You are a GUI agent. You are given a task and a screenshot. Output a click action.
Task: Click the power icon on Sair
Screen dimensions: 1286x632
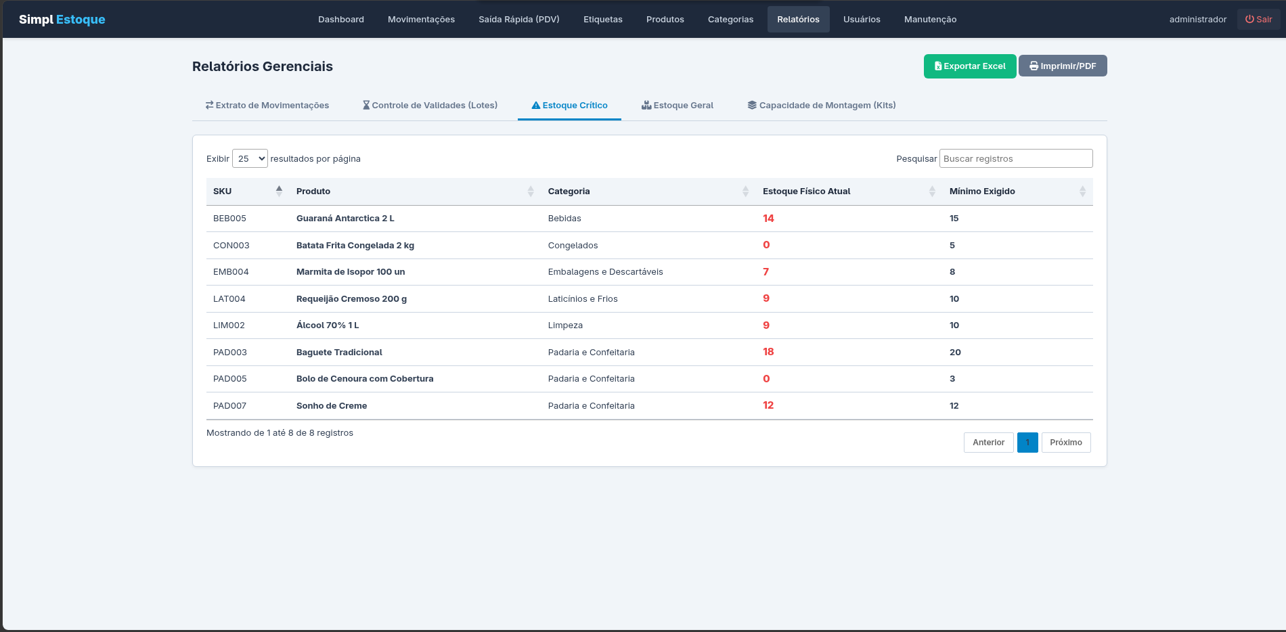[1249, 19]
